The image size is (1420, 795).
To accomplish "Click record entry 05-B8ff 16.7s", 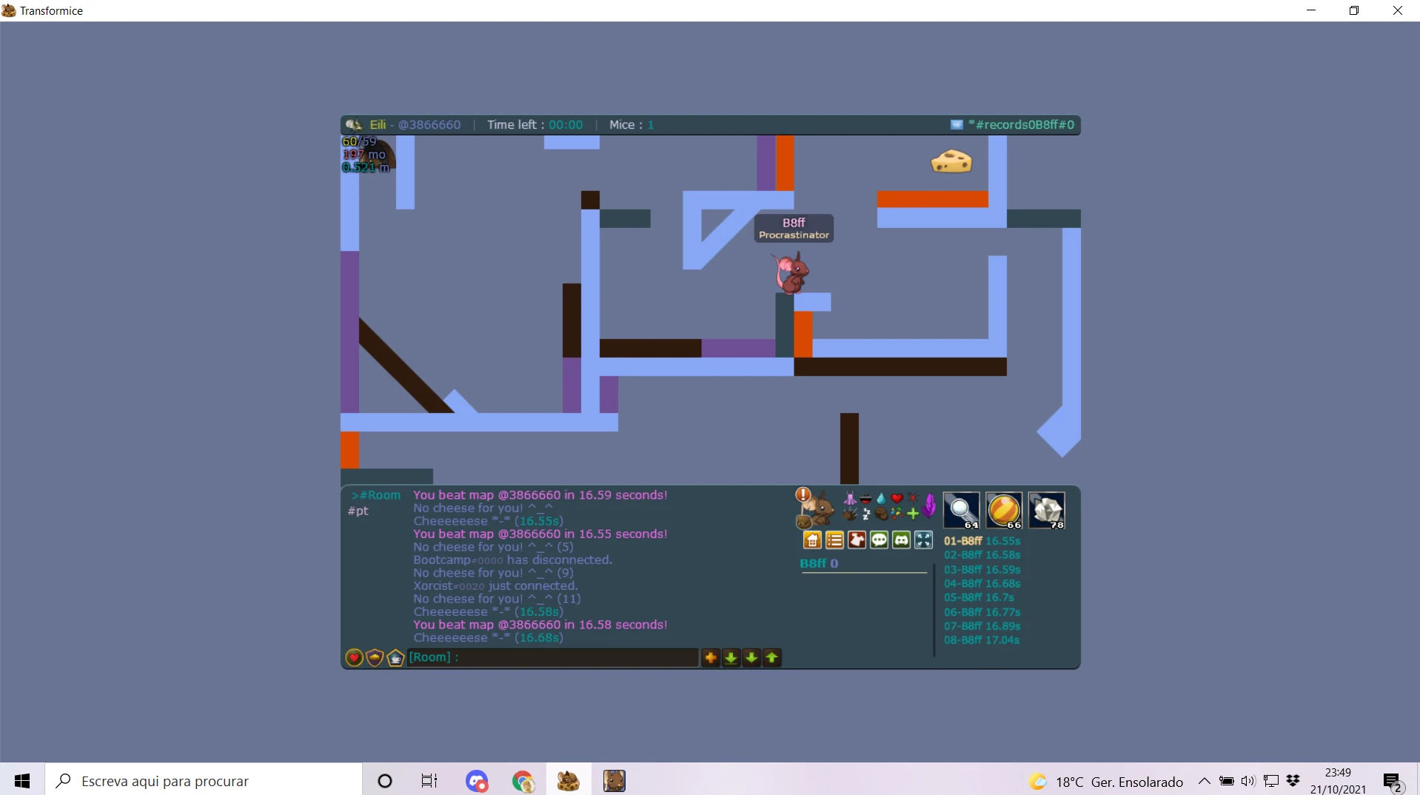I will [979, 598].
